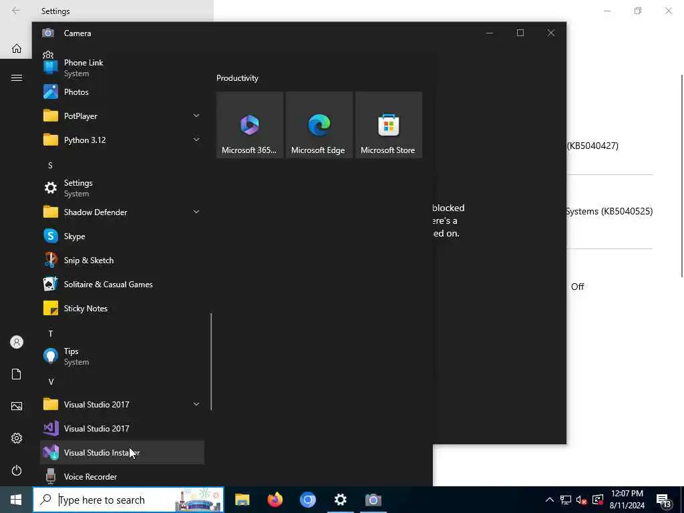The image size is (684, 513).
Task: Open Snip & Sketch app
Action: (x=122, y=261)
